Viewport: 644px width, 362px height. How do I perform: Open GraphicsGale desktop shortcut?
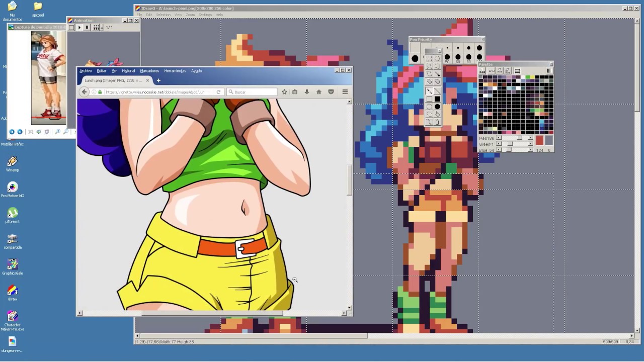[12, 267]
